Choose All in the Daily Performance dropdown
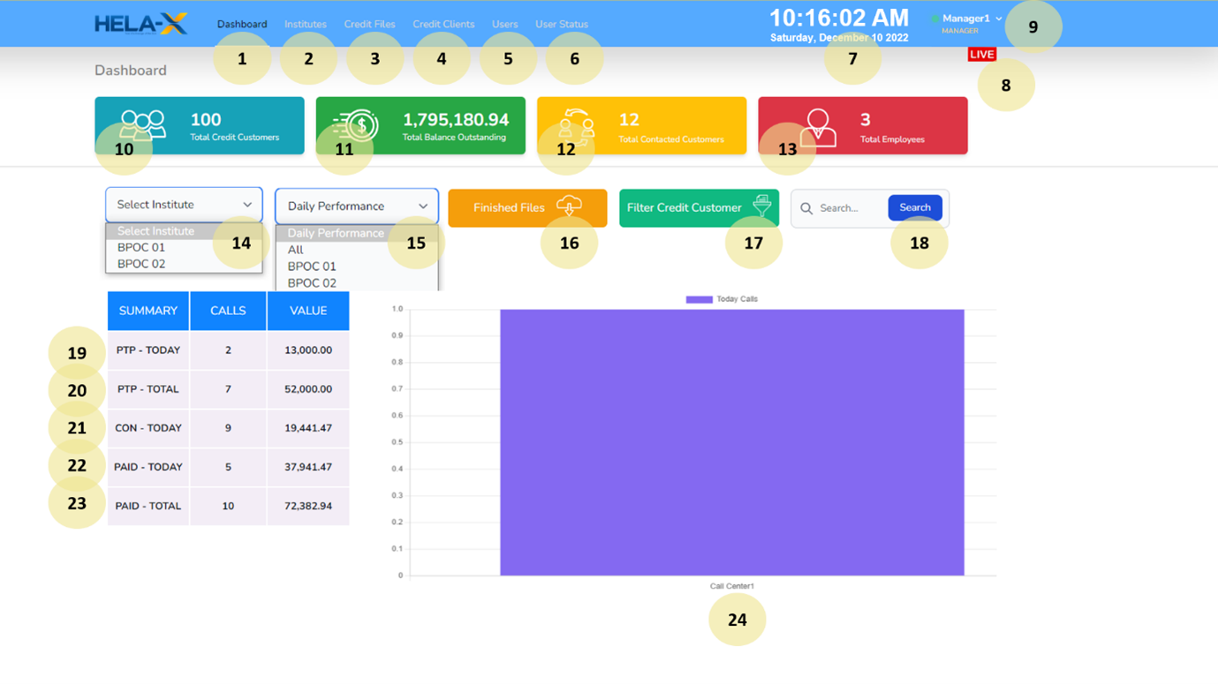 (x=298, y=249)
